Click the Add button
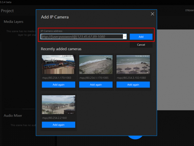Image resolution: width=194 pixels, height=146 pixels. coord(141,37)
